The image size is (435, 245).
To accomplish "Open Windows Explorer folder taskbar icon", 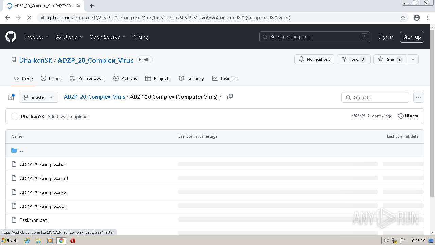I will click(38, 241).
